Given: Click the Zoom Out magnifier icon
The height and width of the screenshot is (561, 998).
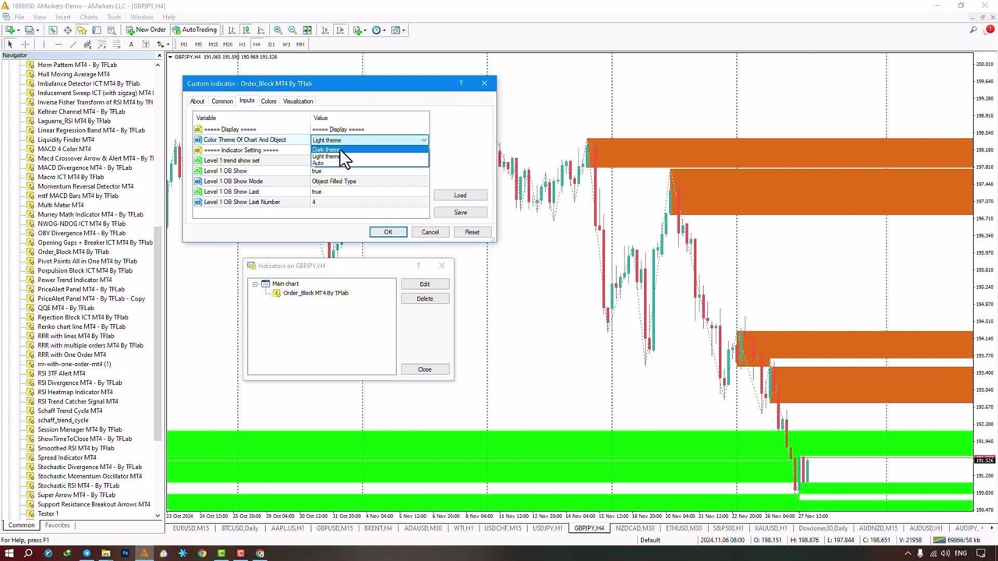Looking at the screenshot, I should point(292,30).
